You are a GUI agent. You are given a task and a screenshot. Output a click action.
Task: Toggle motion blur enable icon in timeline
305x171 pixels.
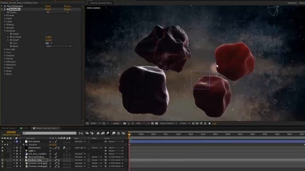108,133
